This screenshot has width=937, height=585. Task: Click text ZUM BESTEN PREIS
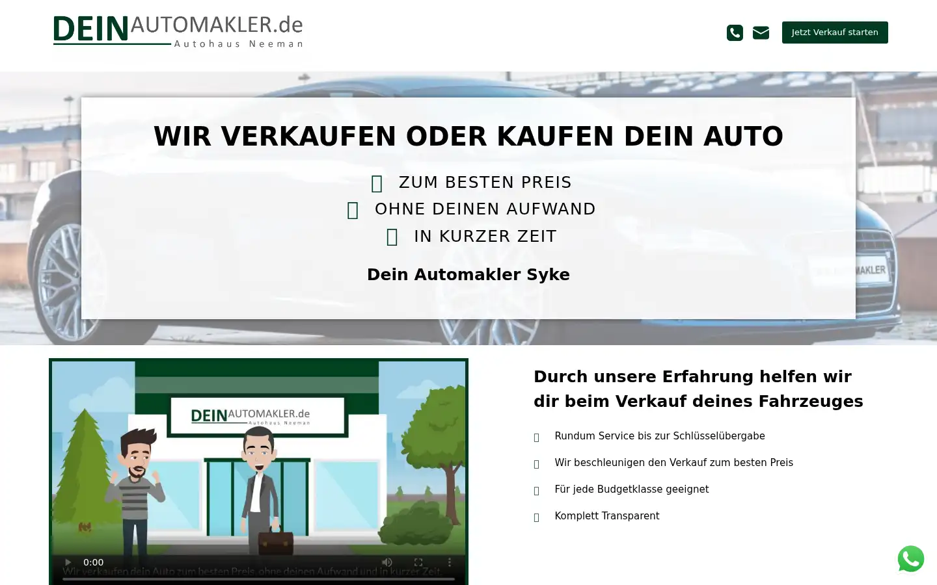click(x=485, y=183)
